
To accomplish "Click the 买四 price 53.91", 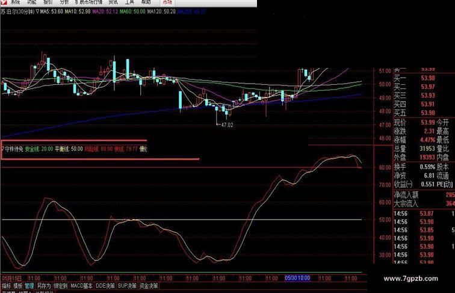I will (428, 104).
